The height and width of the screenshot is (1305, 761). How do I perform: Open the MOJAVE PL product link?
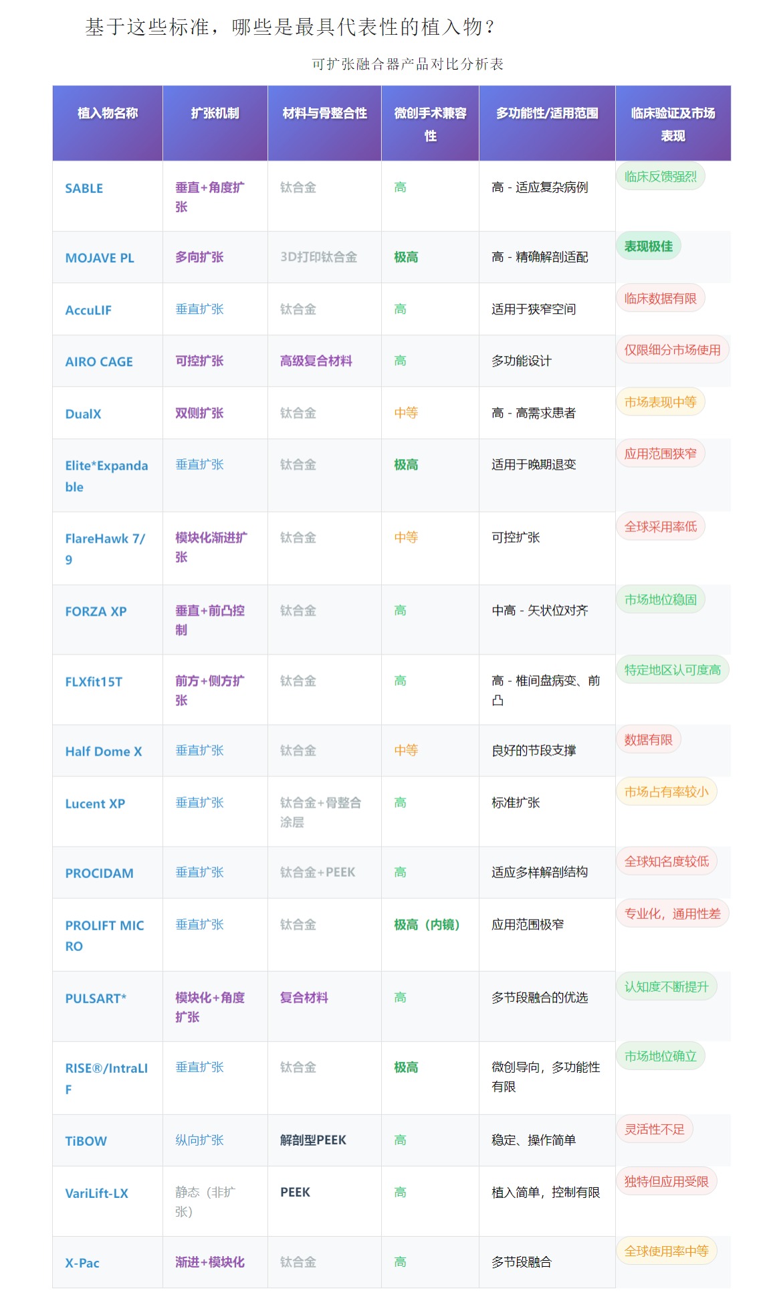click(99, 258)
